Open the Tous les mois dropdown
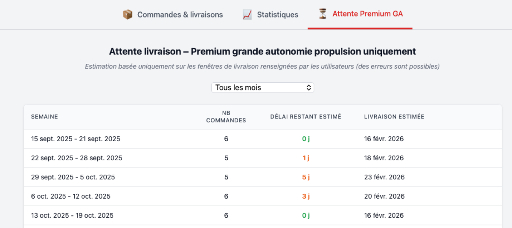 click(x=262, y=88)
